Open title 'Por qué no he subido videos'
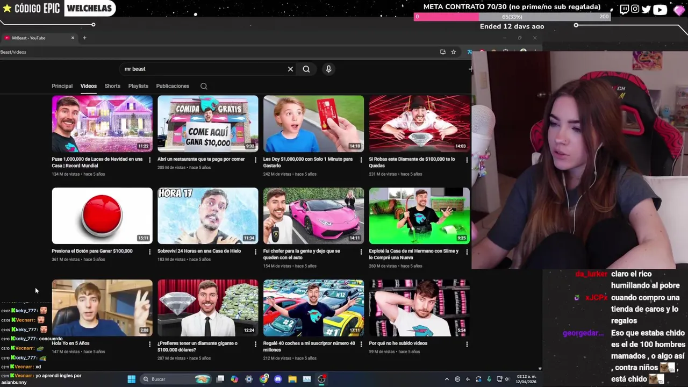 [x=398, y=343]
